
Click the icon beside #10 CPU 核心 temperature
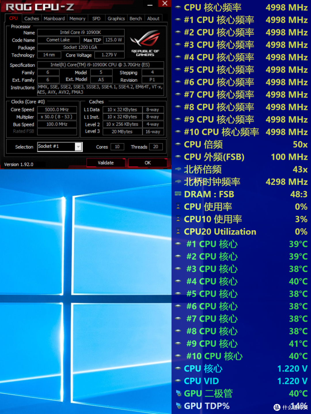(x=178, y=356)
